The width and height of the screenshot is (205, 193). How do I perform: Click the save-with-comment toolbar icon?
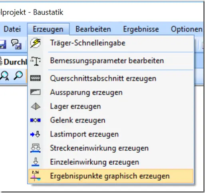16,44
